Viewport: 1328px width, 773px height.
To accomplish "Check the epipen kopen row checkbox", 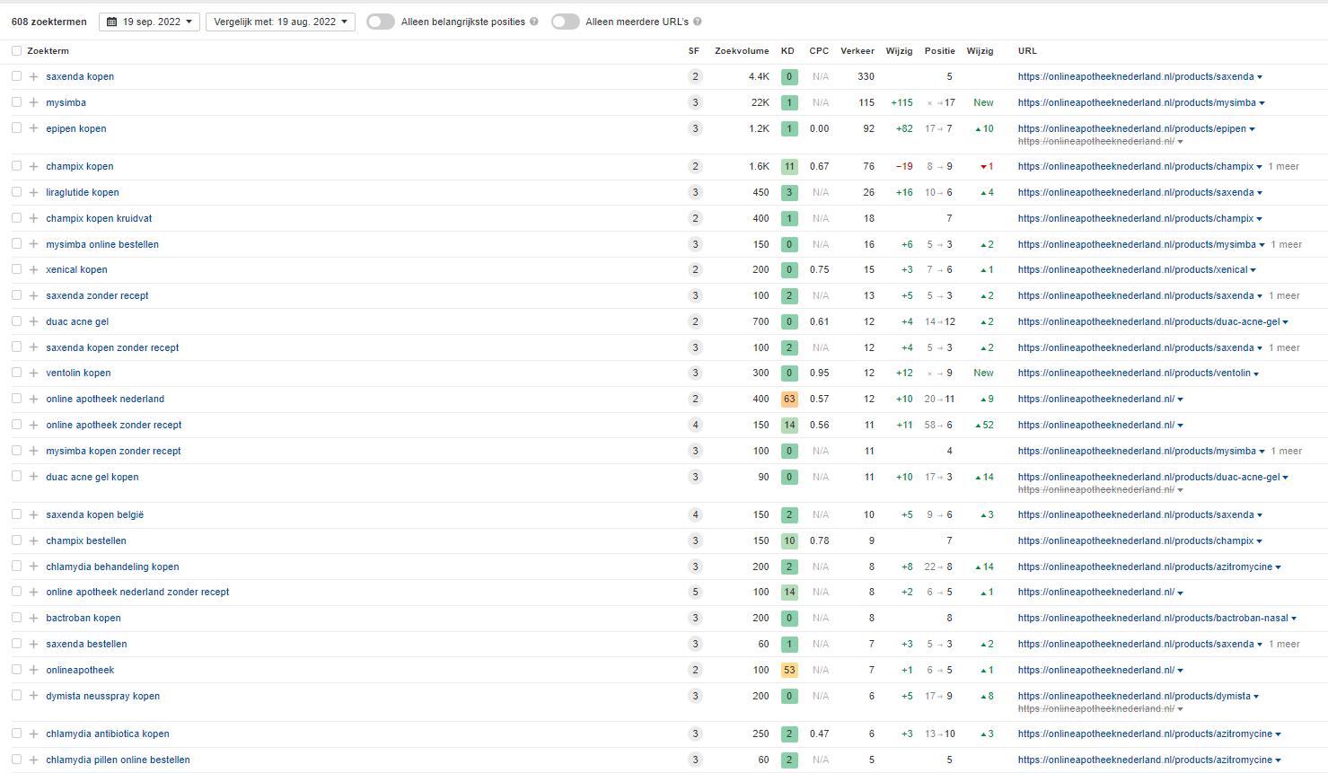I will click(16, 128).
